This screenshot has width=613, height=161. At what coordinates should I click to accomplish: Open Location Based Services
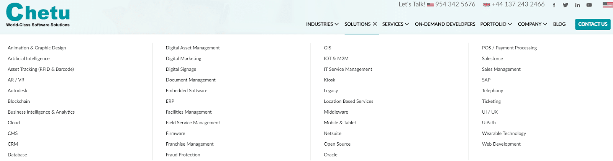pos(349,101)
